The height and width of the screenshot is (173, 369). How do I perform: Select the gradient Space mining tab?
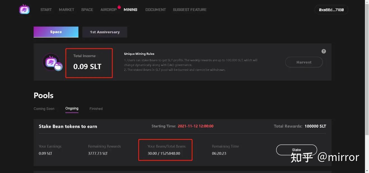(56, 32)
